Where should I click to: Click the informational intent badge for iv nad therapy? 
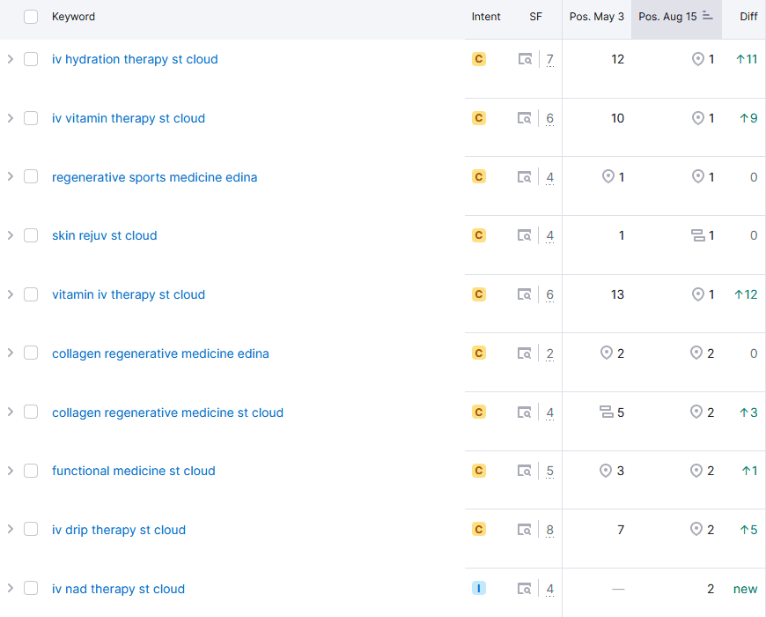pyautogui.click(x=479, y=588)
